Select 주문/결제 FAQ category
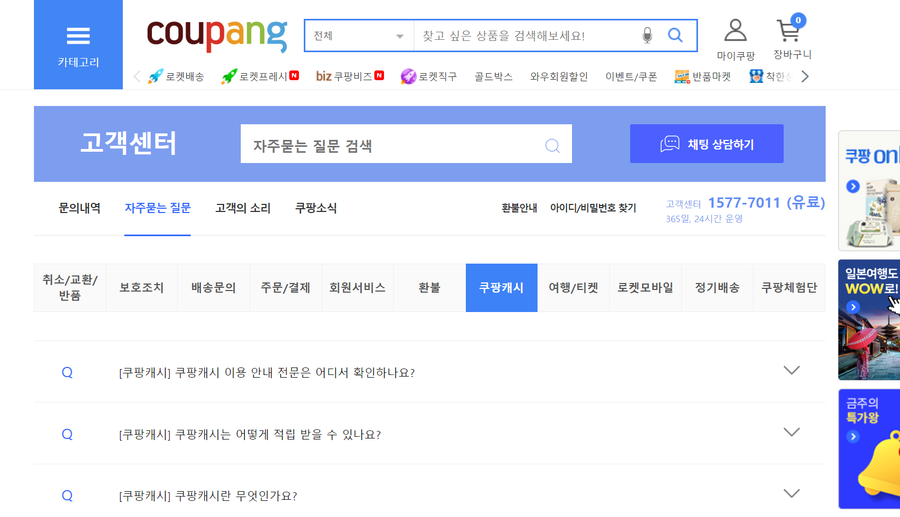Screen dimensions: 900x517 (x=286, y=288)
